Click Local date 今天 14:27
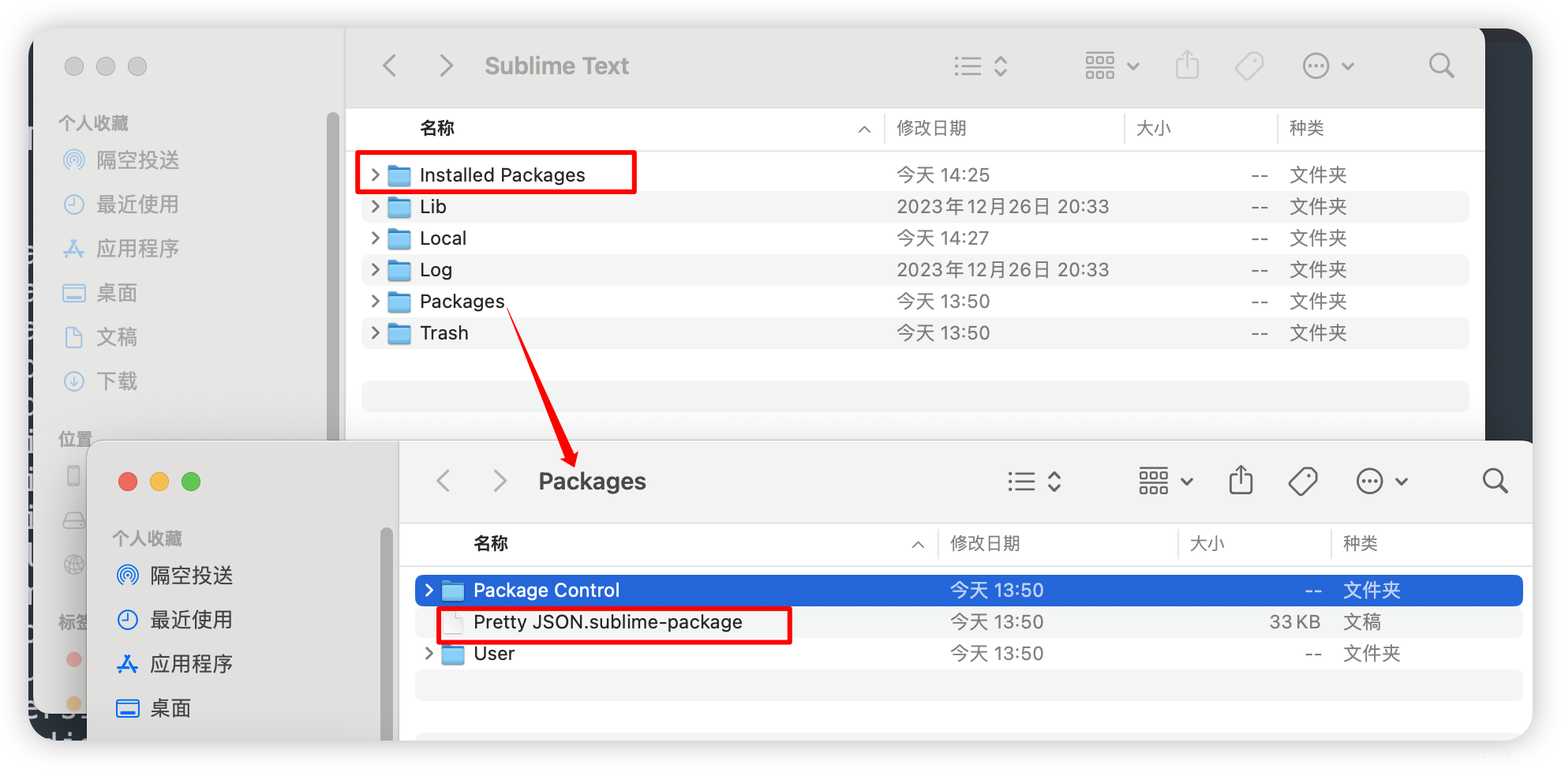Image resolution: width=1561 pixels, height=769 pixels. click(943, 238)
